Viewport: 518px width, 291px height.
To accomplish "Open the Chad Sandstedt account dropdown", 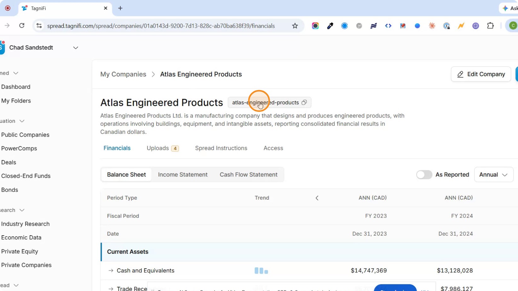I will click(x=76, y=48).
